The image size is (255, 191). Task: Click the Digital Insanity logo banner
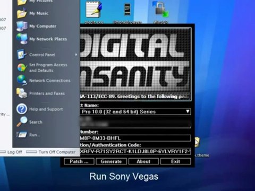coord(135,60)
